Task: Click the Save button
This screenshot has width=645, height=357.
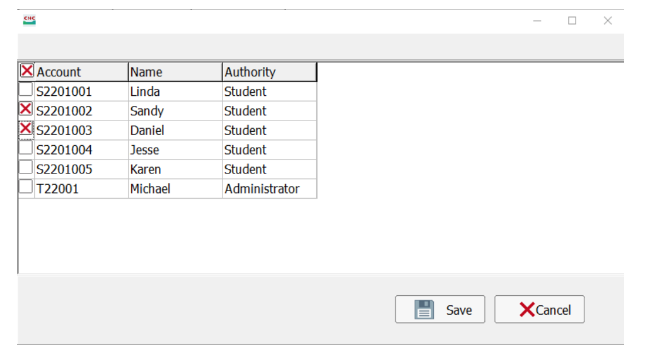Action: click(x=440, y=309)
